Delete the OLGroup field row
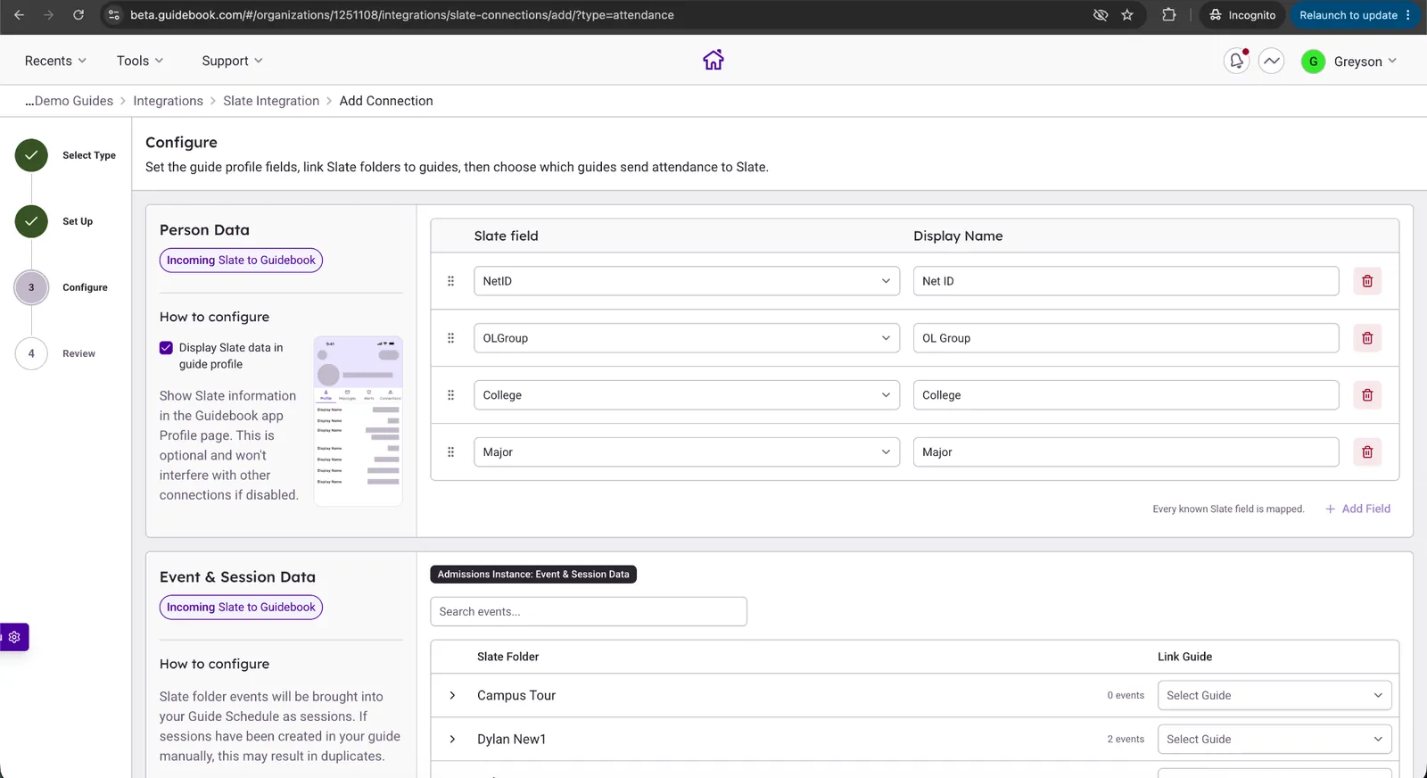Screen dimensions: 1427x778 (1367, 338)
